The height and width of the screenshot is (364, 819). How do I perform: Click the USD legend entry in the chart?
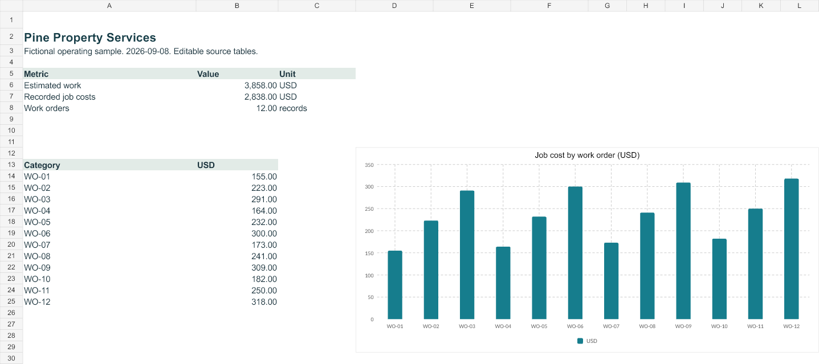[x=587, y=341]
